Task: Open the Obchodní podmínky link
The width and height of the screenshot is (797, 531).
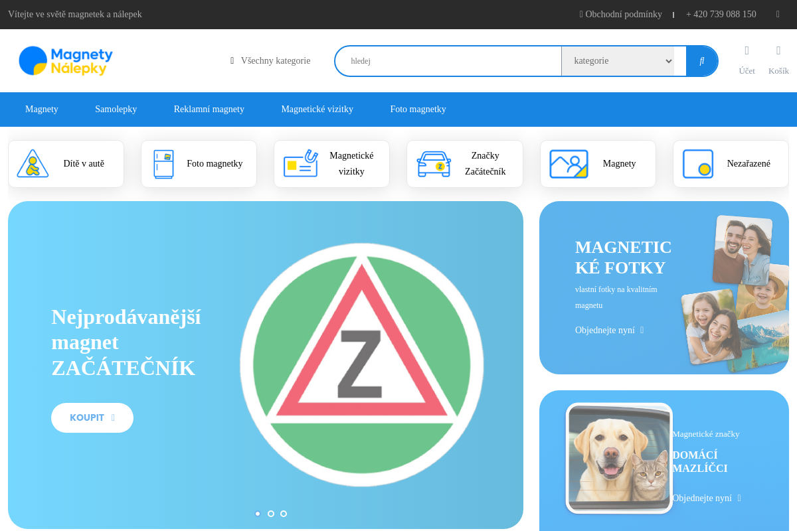Action: [620, 15]
